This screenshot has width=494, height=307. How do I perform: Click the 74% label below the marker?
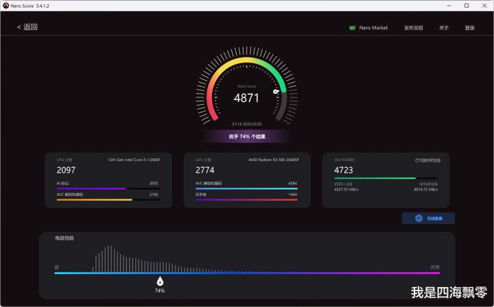coord(160,291)
